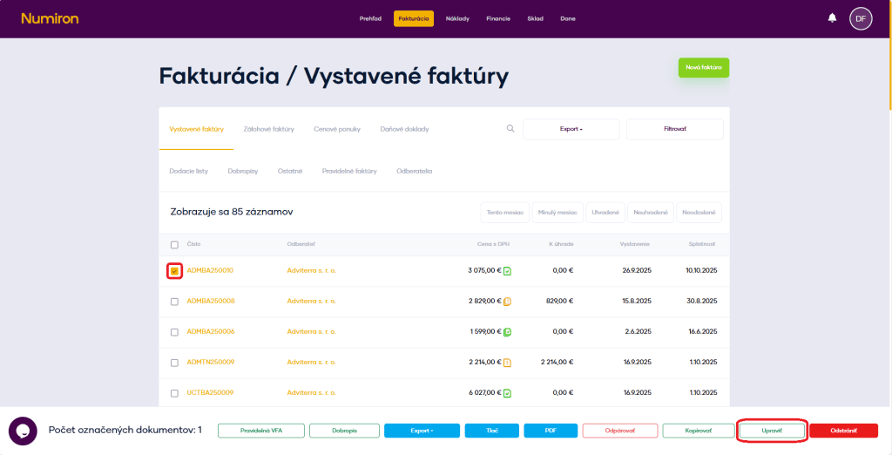Open the Fakturácia menu
The height and width of the screenshot is (455, 892).
pos(414,19)
